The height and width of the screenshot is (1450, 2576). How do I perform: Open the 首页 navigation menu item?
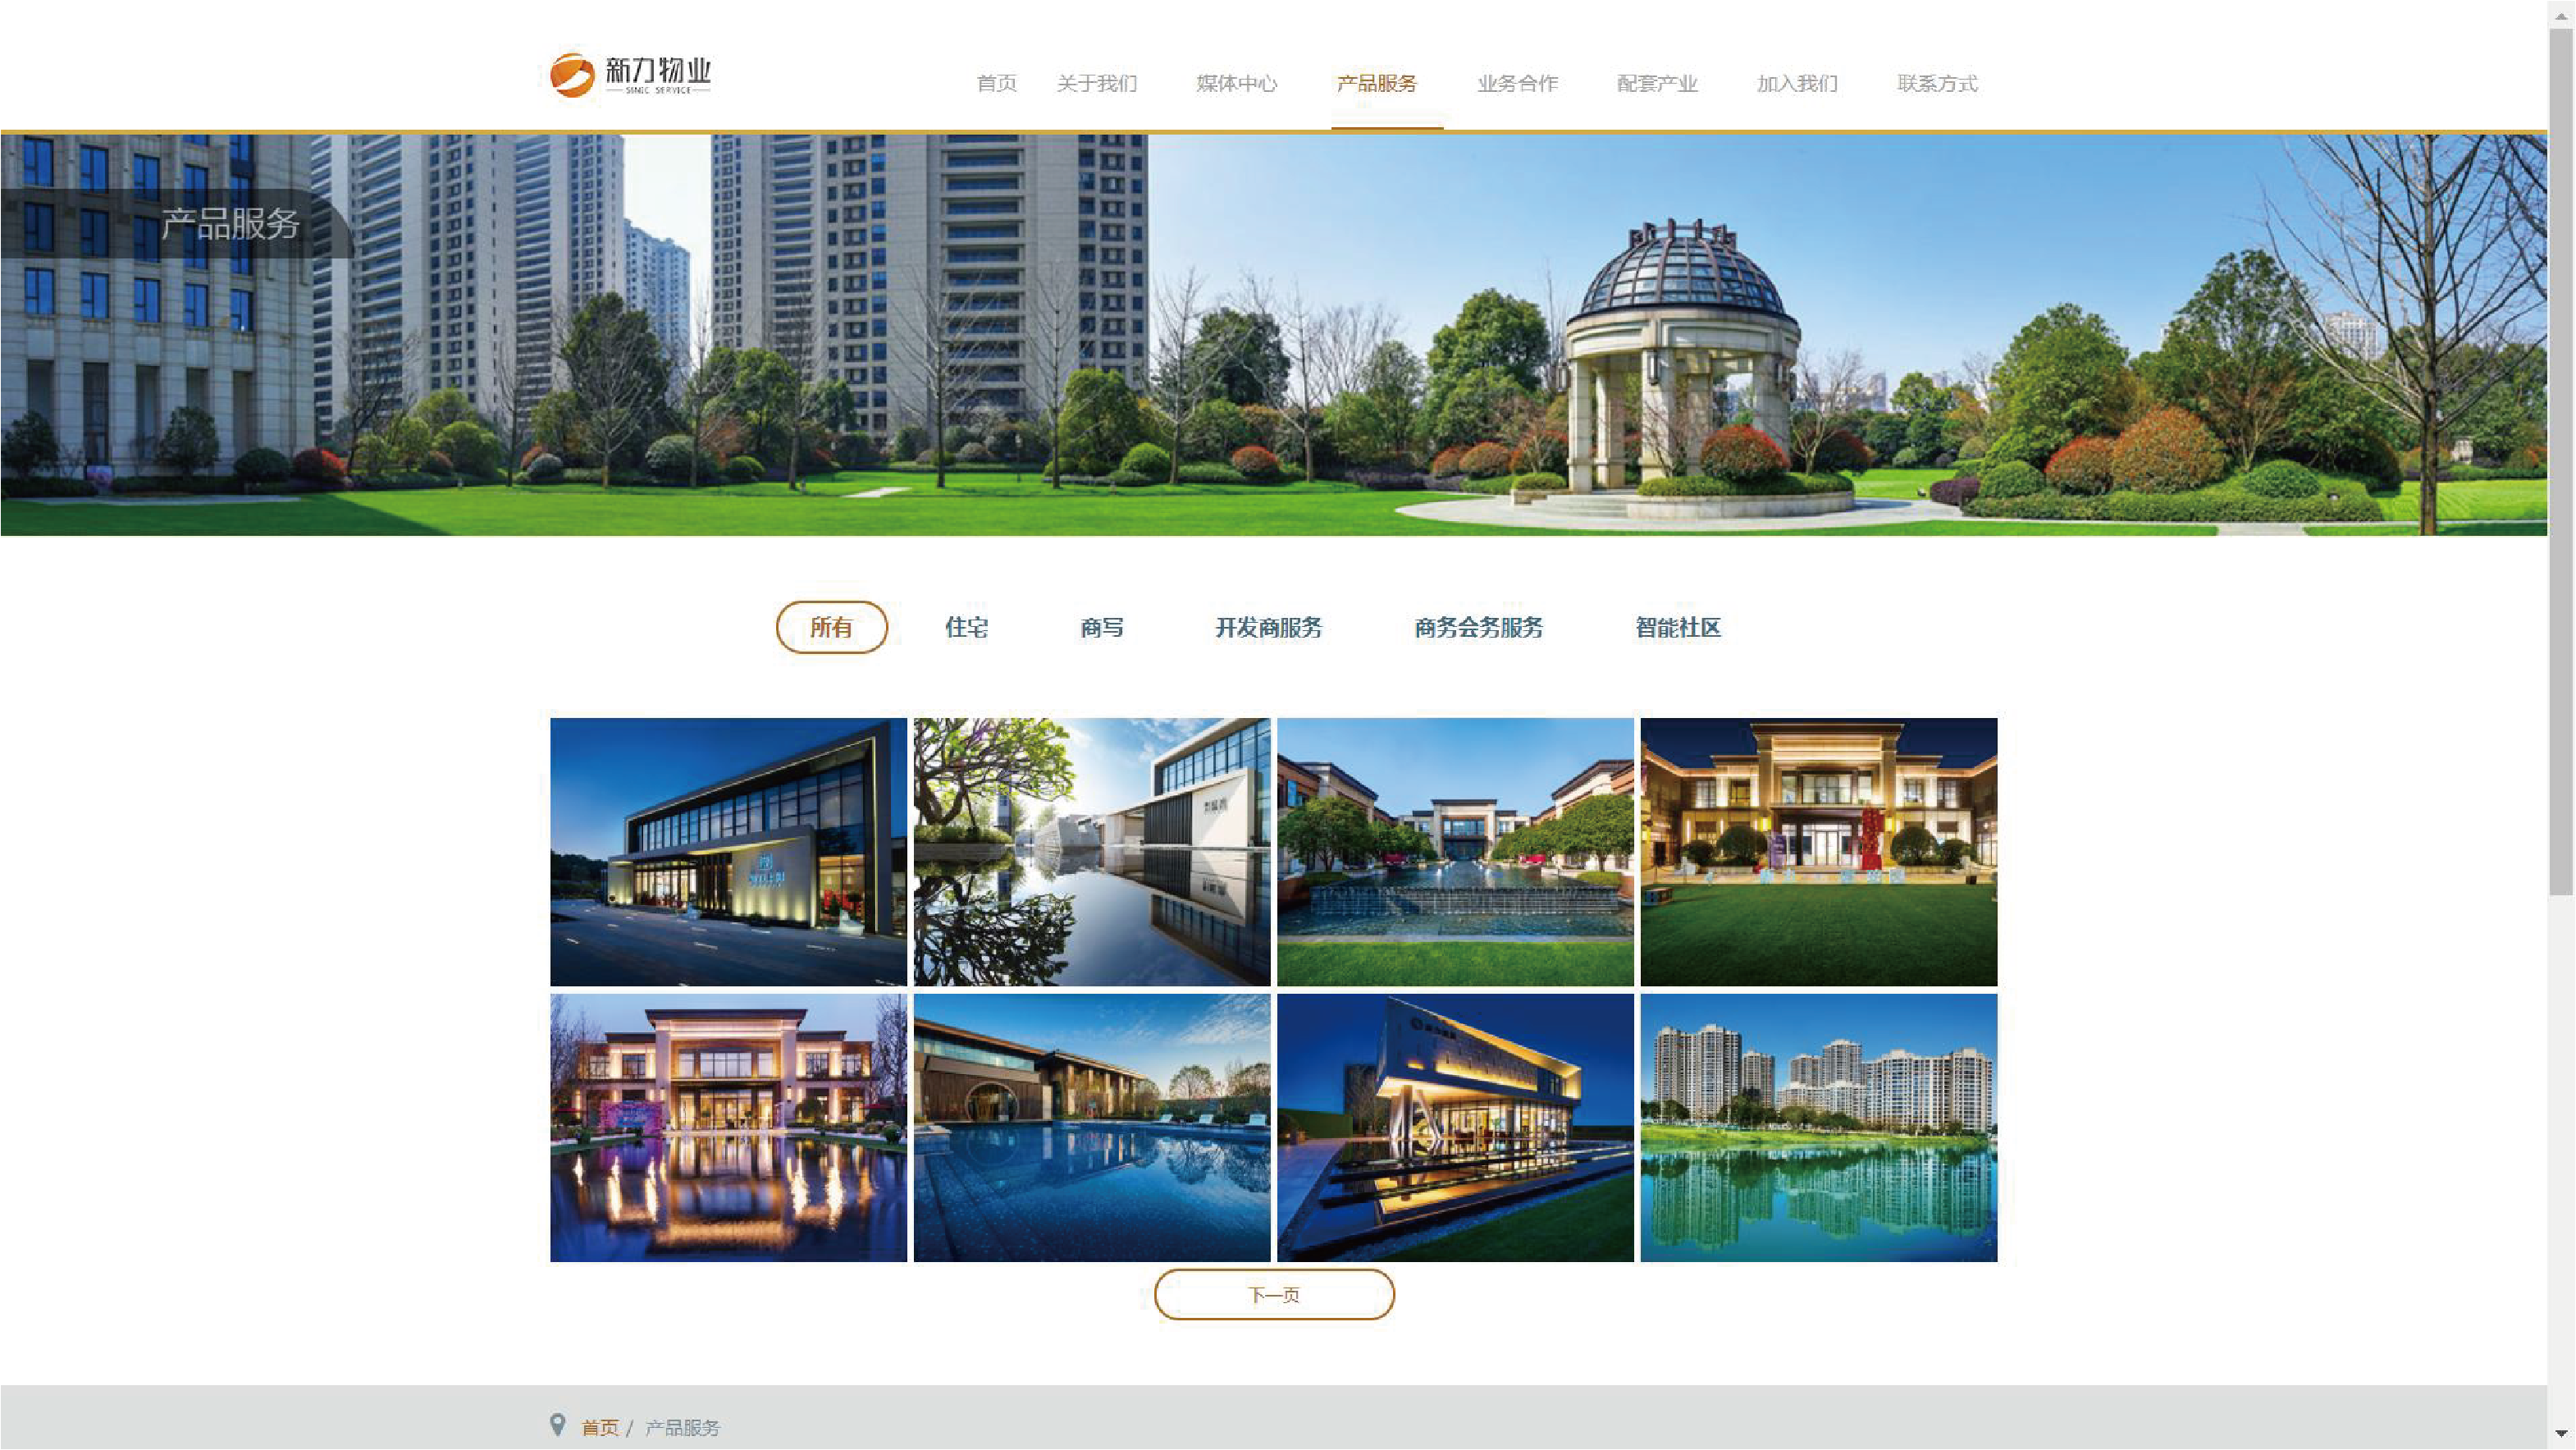996,83
